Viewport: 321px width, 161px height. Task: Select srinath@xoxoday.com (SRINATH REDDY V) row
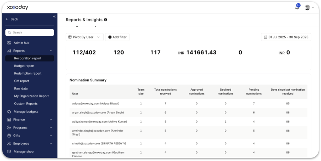188,144
